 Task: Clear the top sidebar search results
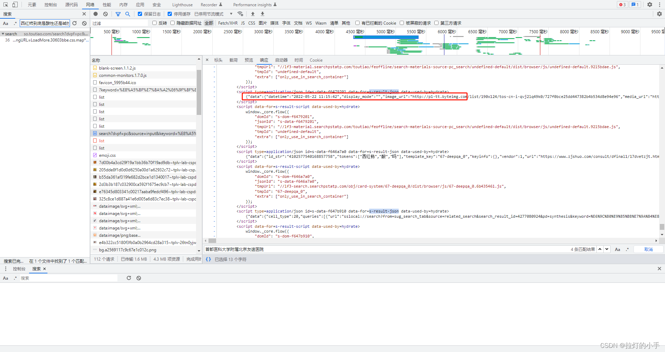tap(84, 23)
